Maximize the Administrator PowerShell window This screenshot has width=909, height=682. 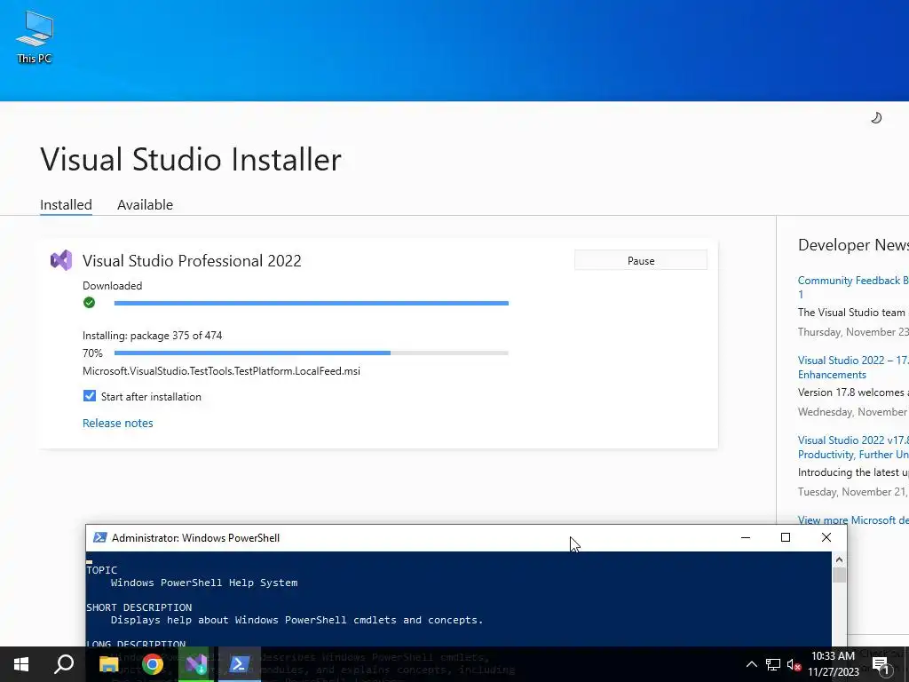[786, 537]
